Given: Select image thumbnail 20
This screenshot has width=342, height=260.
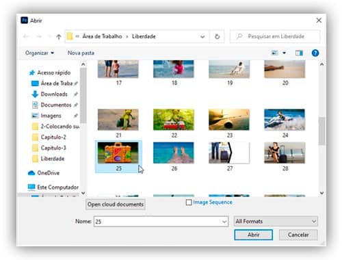Looking at the screenshot, I should tap(285, 69).
